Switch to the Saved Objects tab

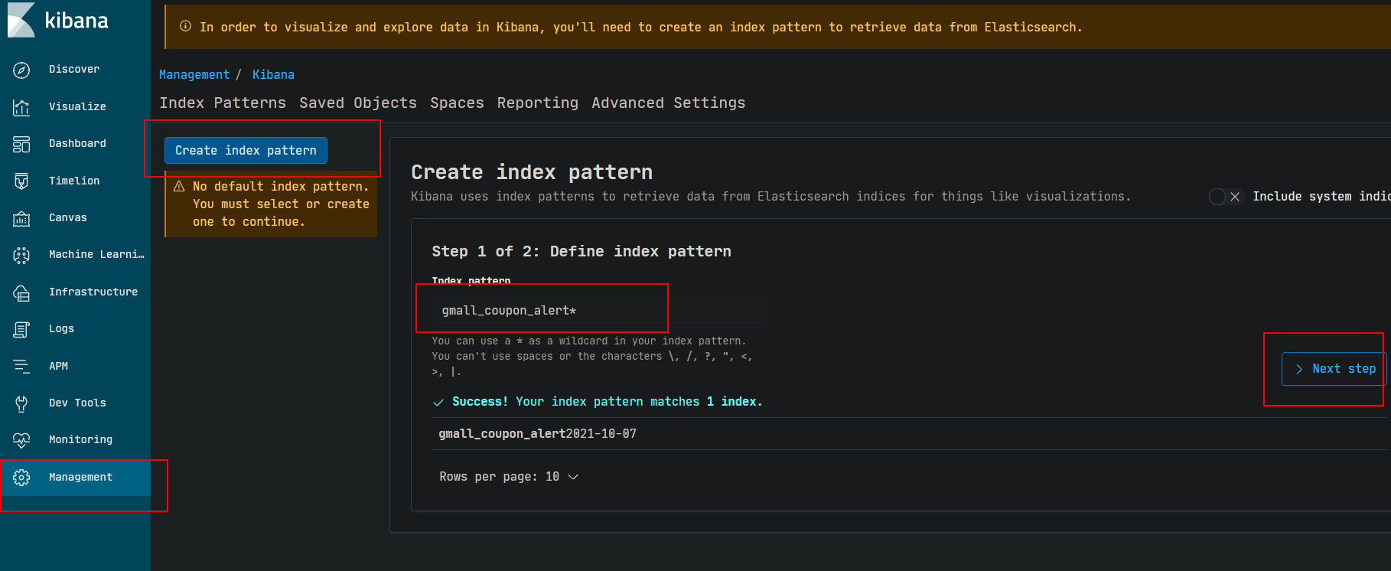pyautogui.click(x=358, y=103)
